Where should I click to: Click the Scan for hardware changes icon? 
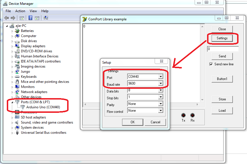[46, 18]
